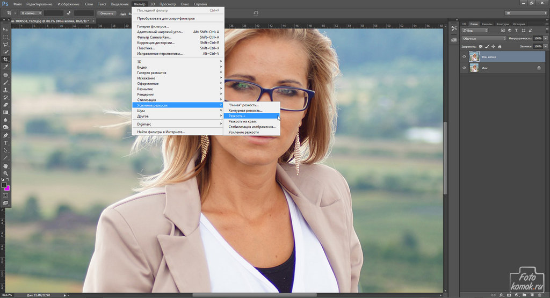Select the Quick Selection brush tool
The height and width of the screenshot is (298, 550).
[5, 52]
